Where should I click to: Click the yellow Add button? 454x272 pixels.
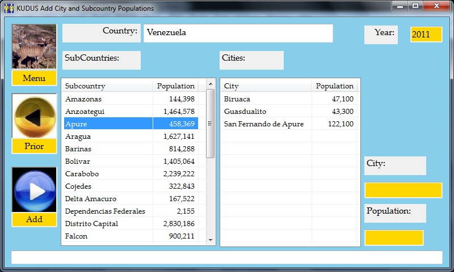(34, 219)
